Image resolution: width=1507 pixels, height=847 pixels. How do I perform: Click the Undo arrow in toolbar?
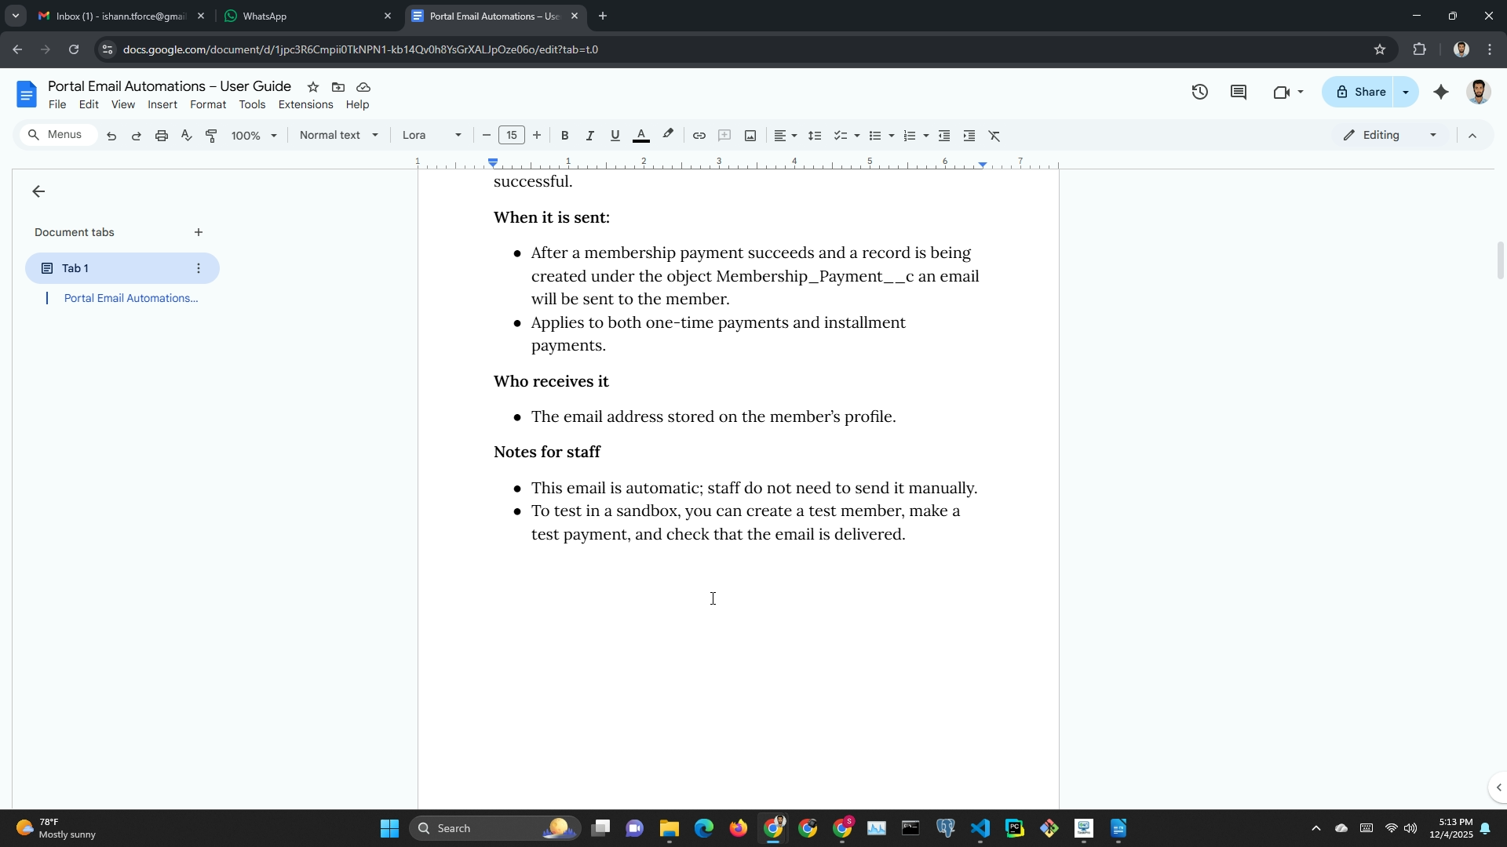coord(111,136)
